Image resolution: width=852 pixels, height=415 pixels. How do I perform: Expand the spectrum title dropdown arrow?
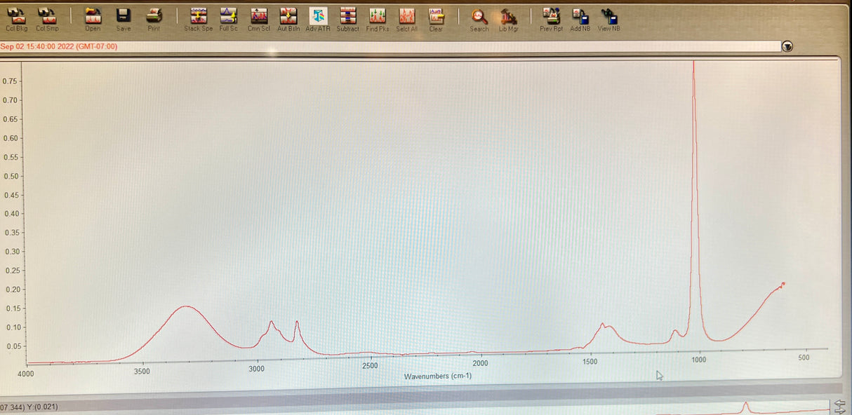[x=787, y=47]
